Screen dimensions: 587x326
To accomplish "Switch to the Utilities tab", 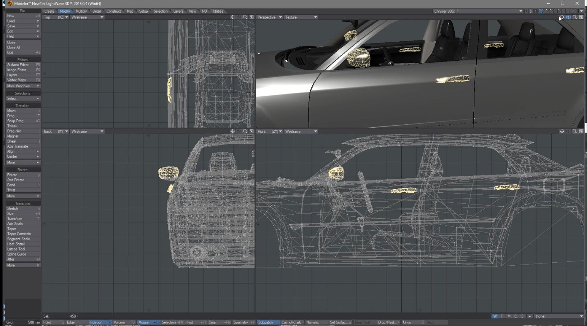I will [218, 11].
